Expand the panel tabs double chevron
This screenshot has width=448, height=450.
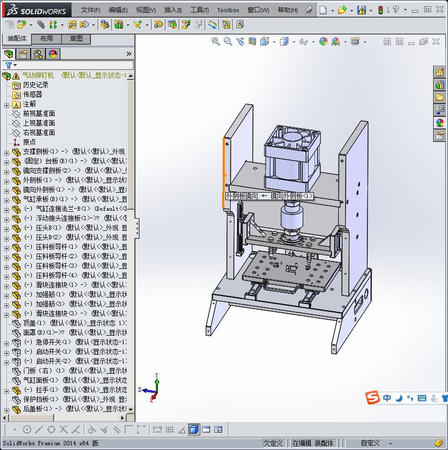coord(129,53)
